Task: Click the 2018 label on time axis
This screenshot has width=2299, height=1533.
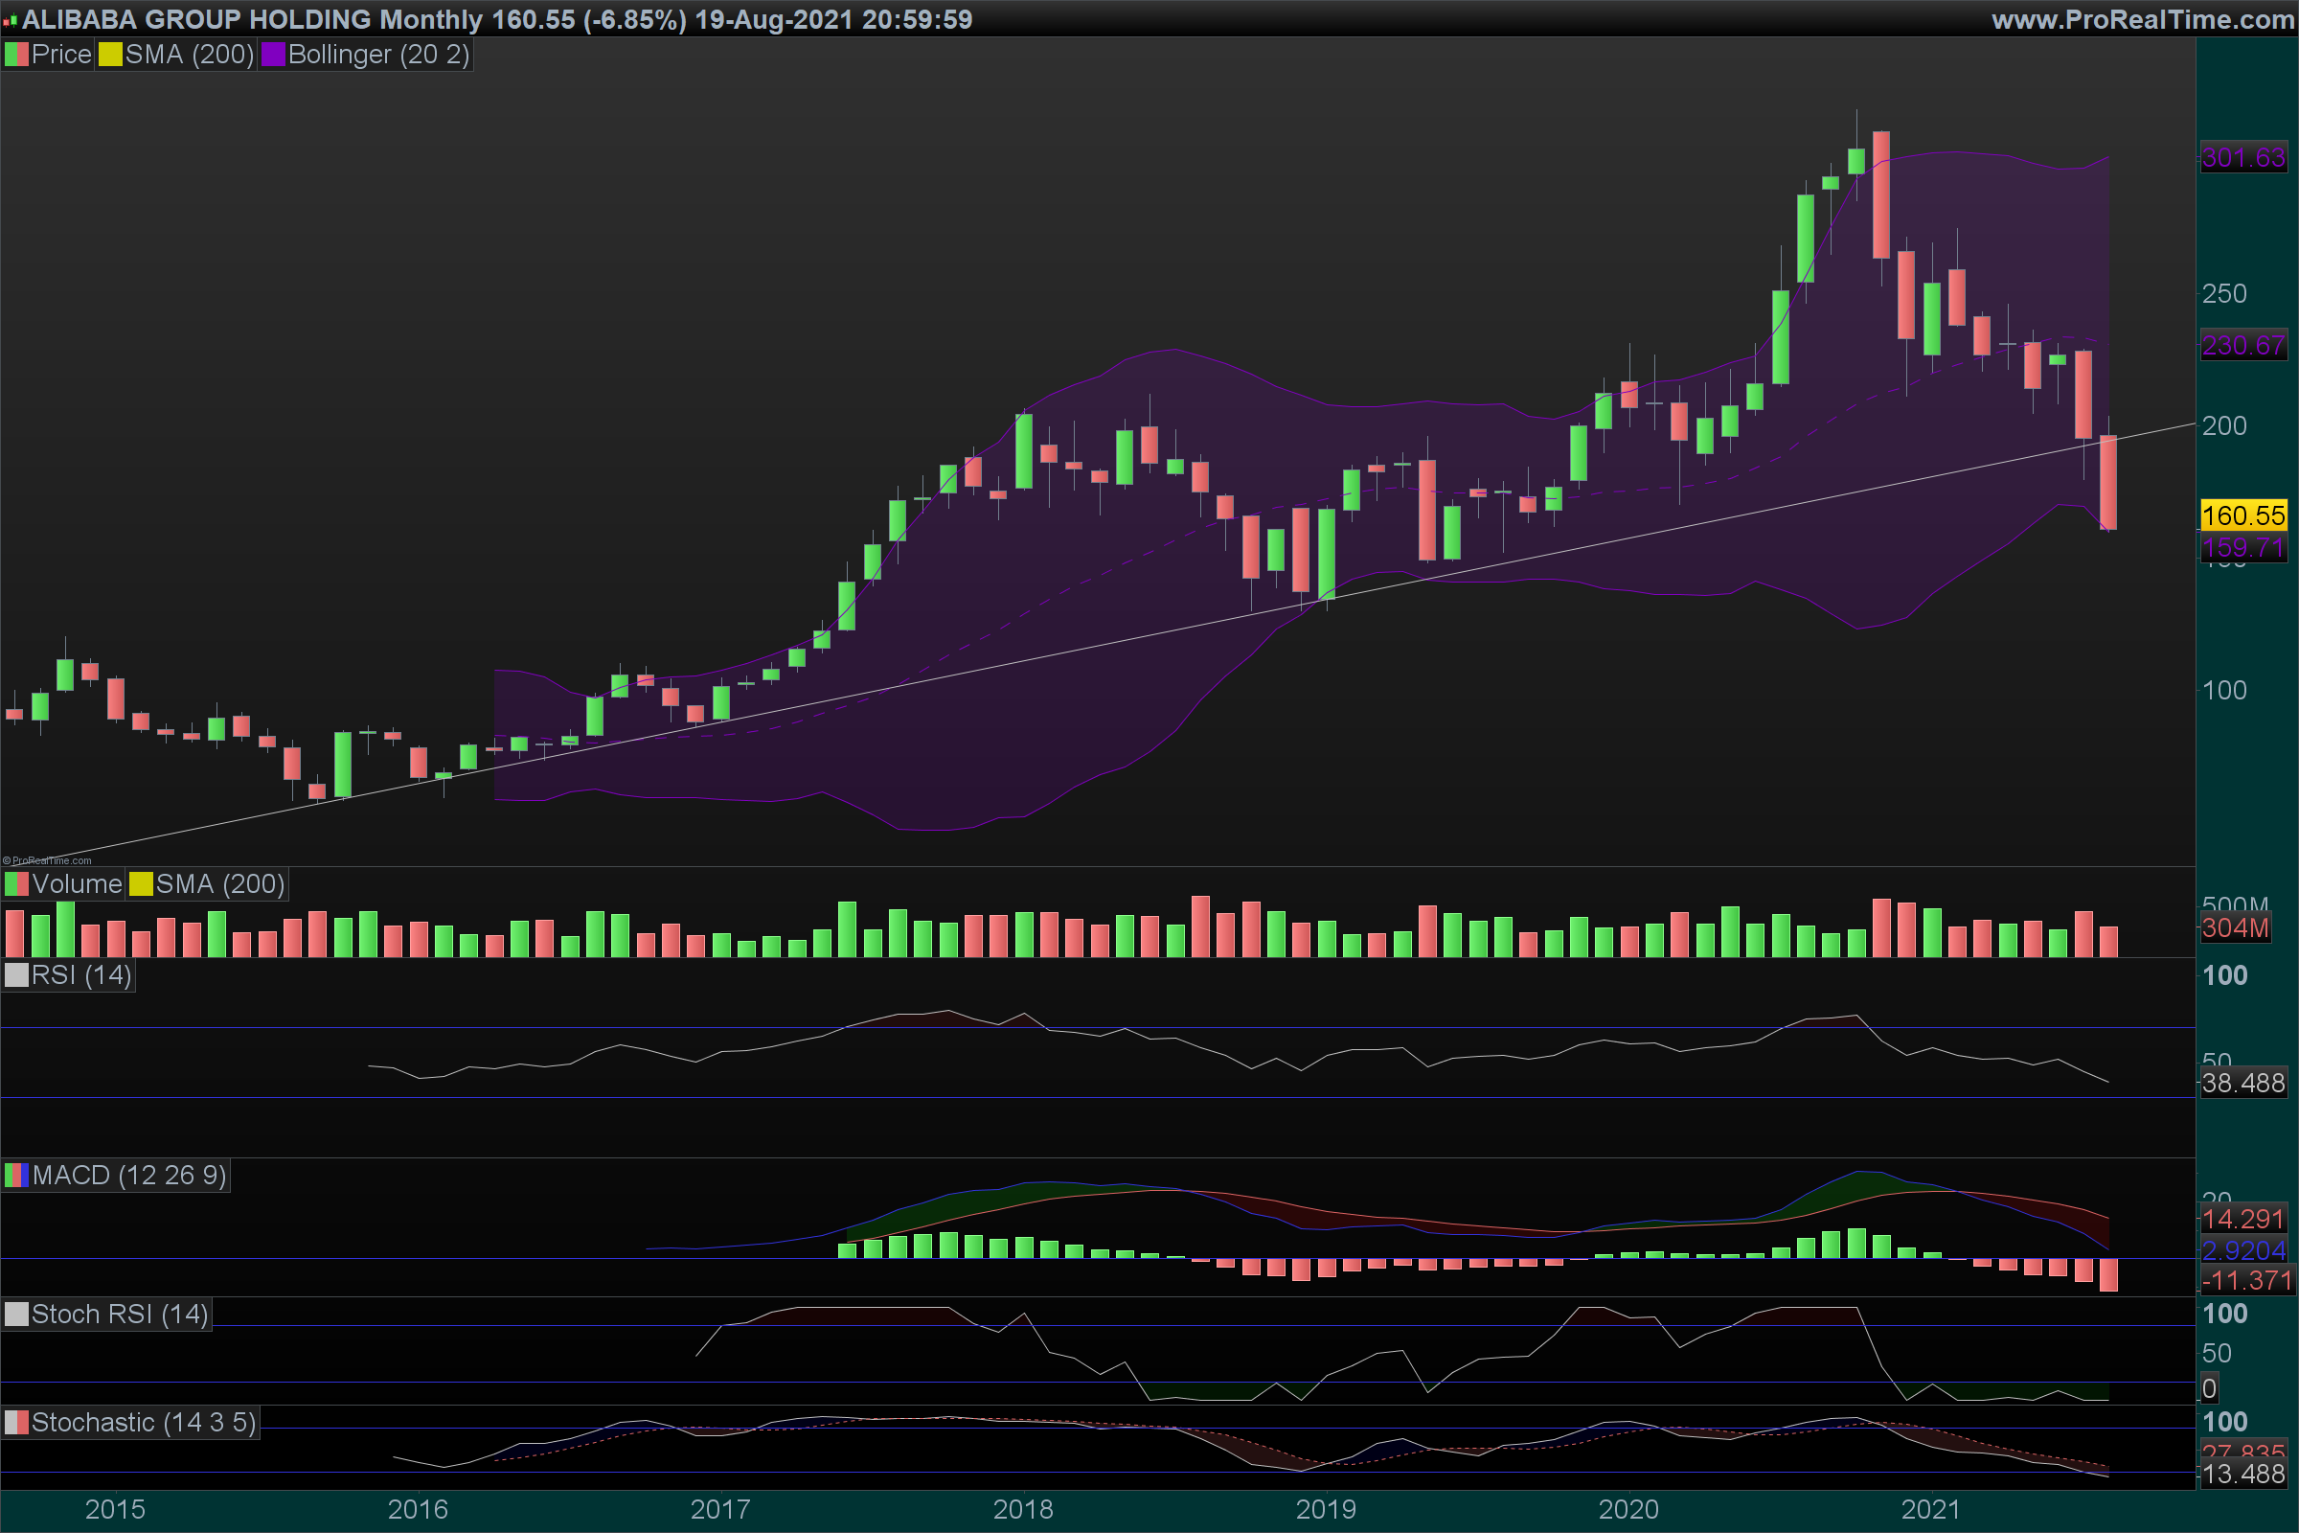Action: 1022,1510
